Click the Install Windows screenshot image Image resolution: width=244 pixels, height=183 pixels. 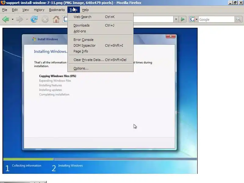coord(100,101)
